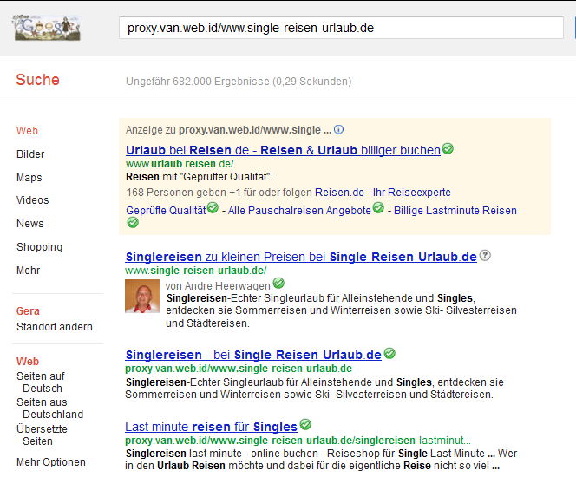Click 'Ungefähr 682.000 Ergebnisse' result count text
The width and height of the screenshot is (576, 490).
tap(239, 82)
